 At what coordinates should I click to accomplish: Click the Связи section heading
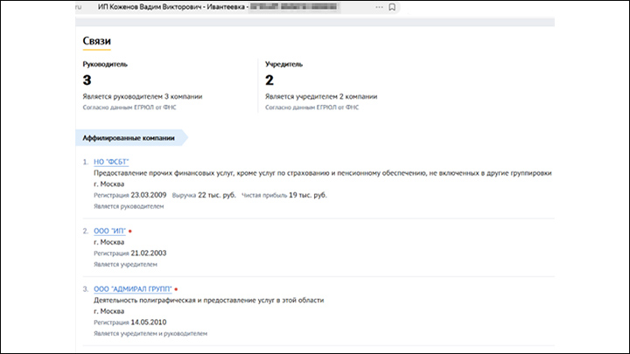(x=96, y=42)
